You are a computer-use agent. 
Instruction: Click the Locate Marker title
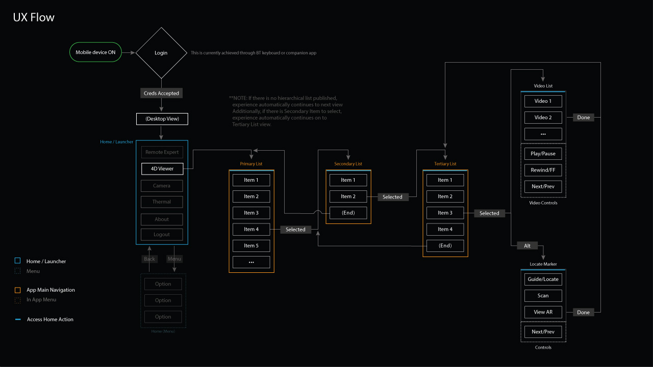tap(543, 264)
